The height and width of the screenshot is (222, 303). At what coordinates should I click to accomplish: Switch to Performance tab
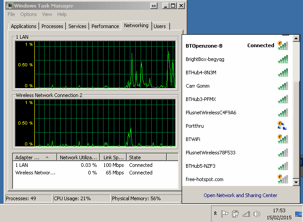(105, 26)
